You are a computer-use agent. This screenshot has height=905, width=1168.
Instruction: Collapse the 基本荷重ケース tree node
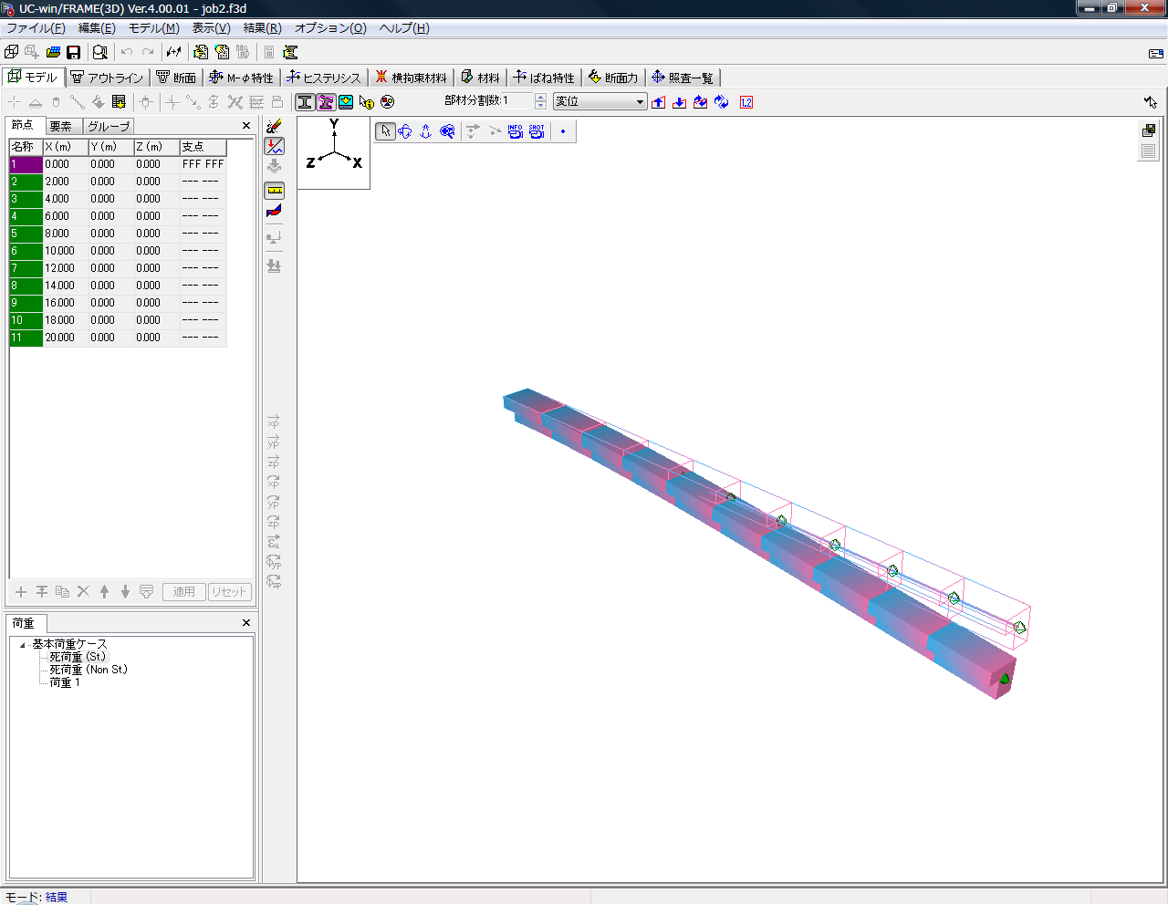point(23,645)
